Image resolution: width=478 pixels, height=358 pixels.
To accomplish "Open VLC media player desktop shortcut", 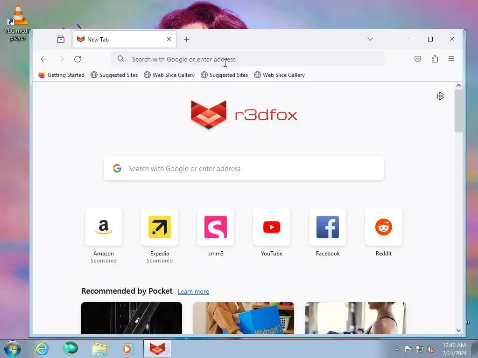I will pos(17,22).
